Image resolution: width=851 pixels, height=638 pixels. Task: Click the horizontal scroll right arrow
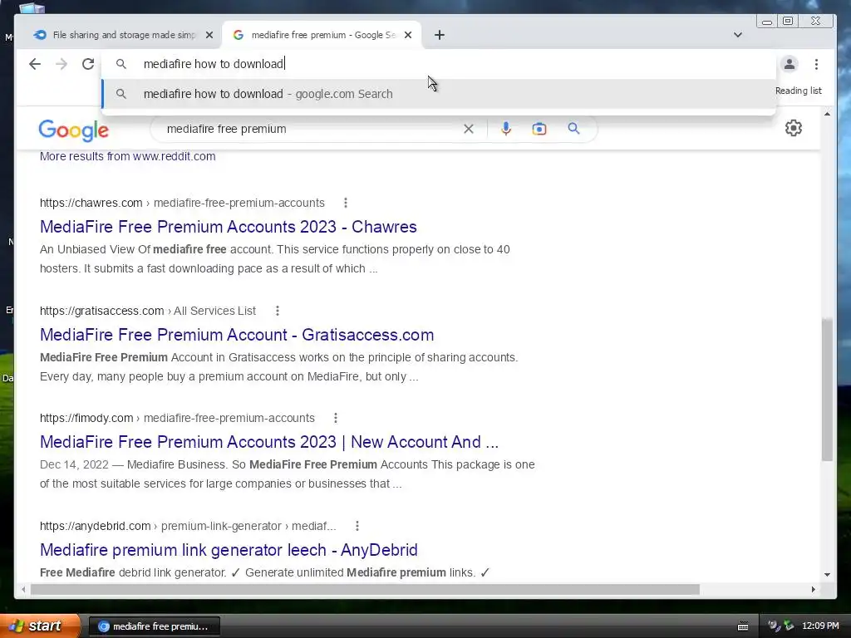[813, 589]
